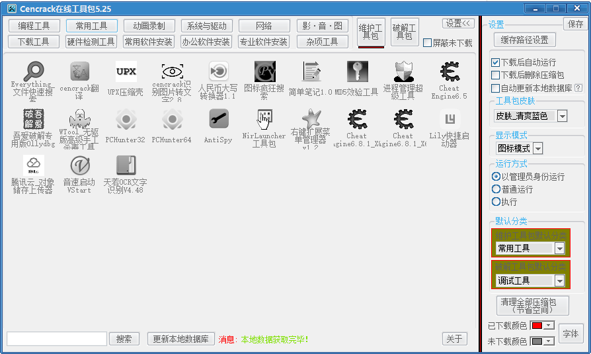Open 缓存路径设置 button
Screen dimensions: 591x354
[525, 40]
